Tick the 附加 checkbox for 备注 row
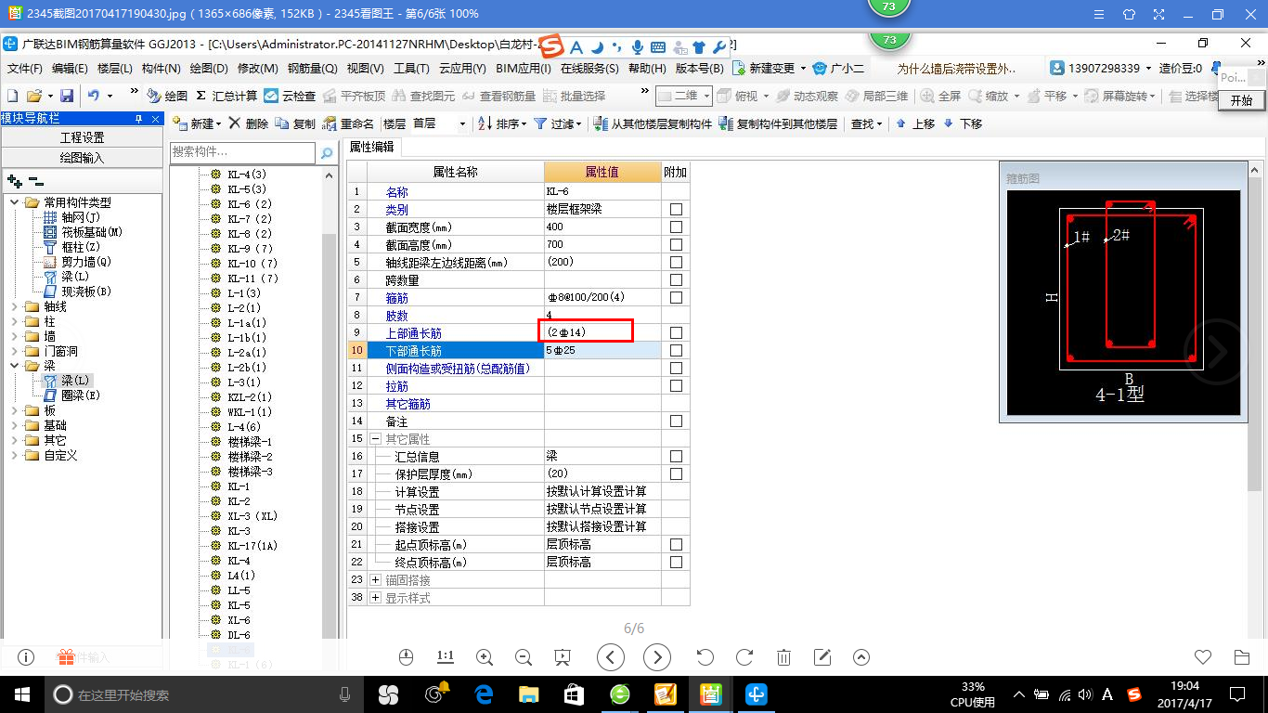 tap(676, 421)
